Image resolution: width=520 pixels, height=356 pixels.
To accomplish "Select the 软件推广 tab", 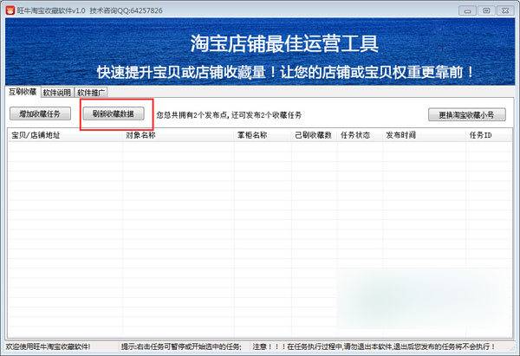I will (92, 92).
